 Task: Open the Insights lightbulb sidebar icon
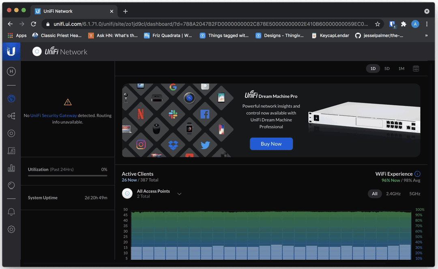click(11, 186)
